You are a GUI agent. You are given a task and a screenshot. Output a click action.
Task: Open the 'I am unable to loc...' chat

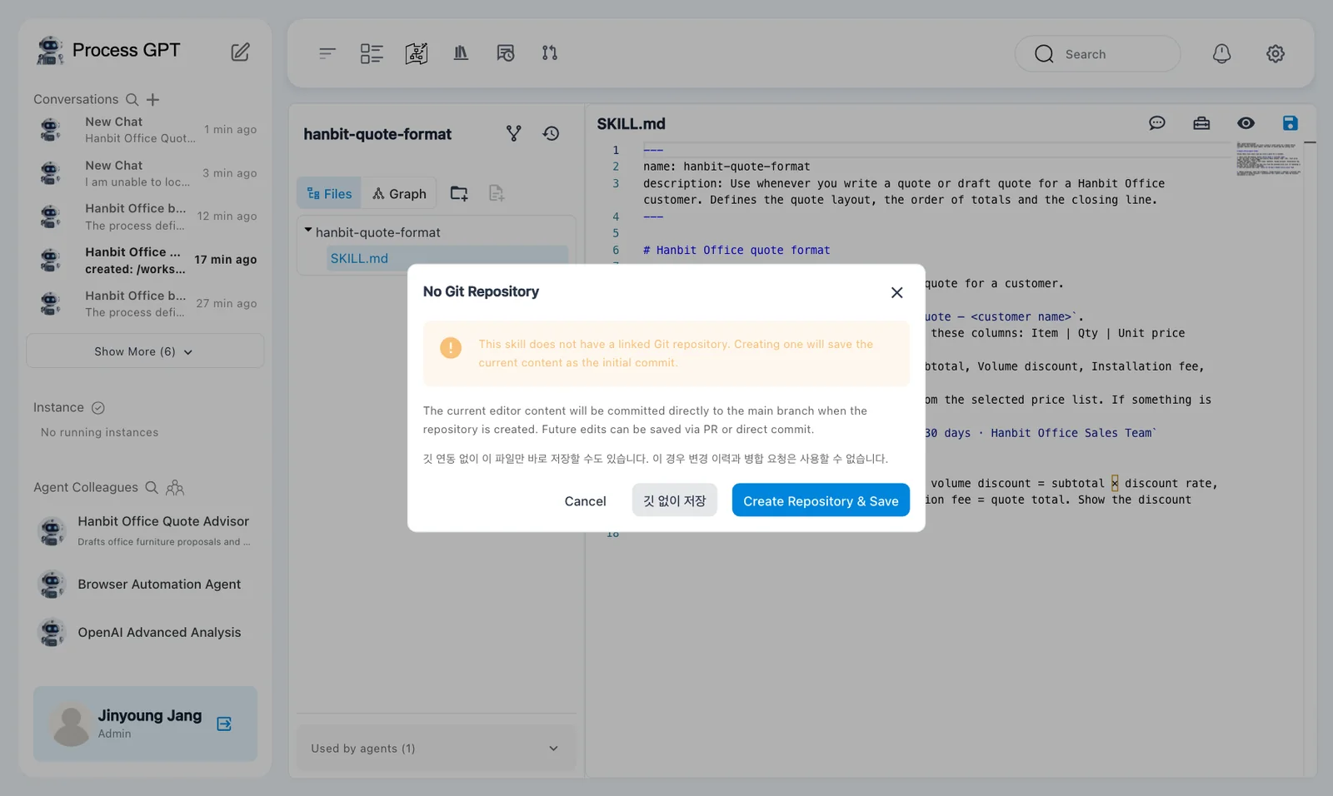pyautogui.click(x=145, y=173)
